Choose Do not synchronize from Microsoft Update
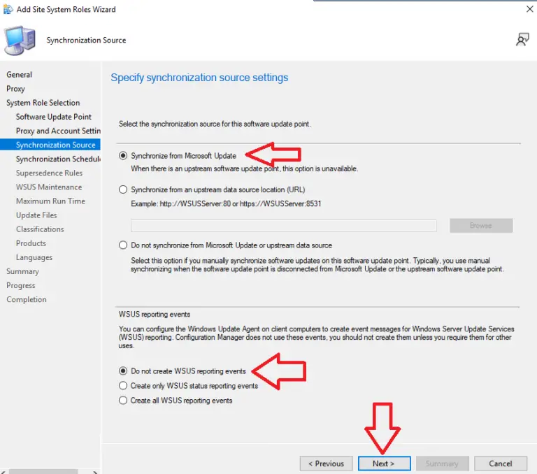 click(x=124, y=245)
